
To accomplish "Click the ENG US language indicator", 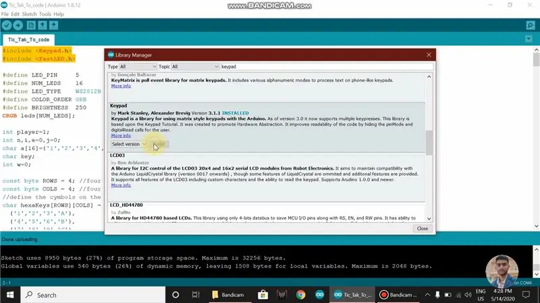I will [x=481, y=295].
